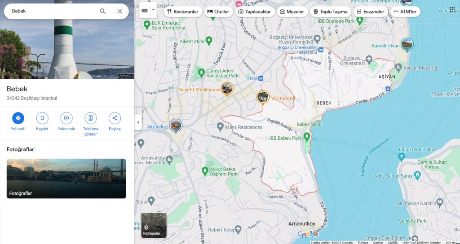
Task: Filter by Restoranlar chip
Action: (x=183, y=12)
